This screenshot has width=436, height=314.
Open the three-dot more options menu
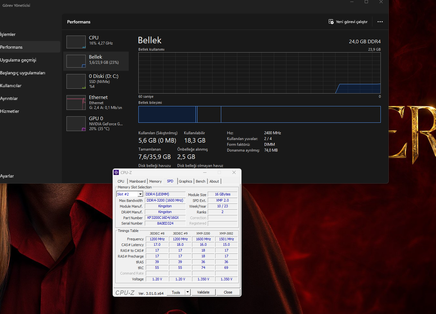[x=380, y=22]
